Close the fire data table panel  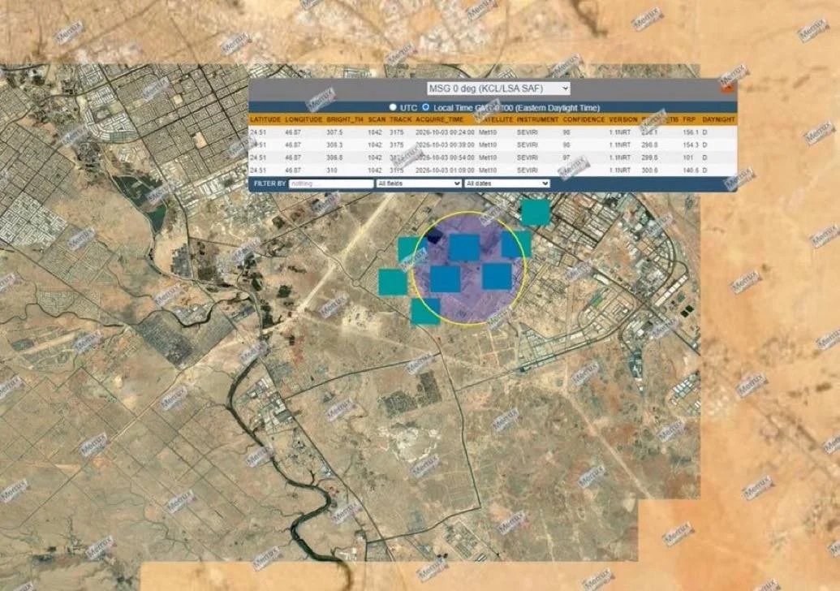pos(727,88)
